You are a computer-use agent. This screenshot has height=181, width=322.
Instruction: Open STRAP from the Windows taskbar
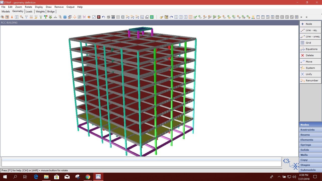pyautogui.click(x=98, y=177)
